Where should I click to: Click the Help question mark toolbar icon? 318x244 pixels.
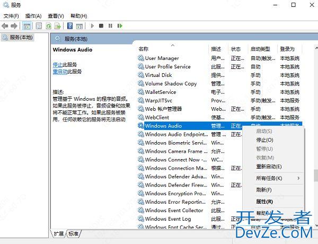(69, 25)
